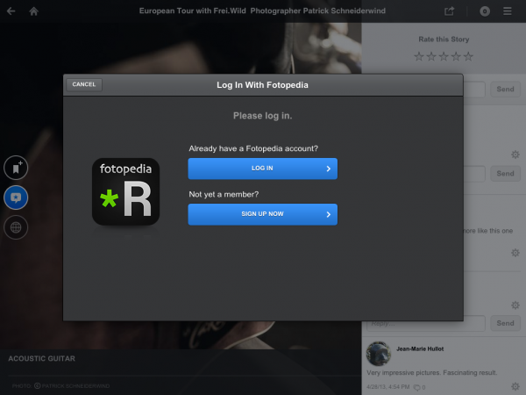The image size is (526, 395).
Task: Open the share icon in top bar
Action: point(449,11)
